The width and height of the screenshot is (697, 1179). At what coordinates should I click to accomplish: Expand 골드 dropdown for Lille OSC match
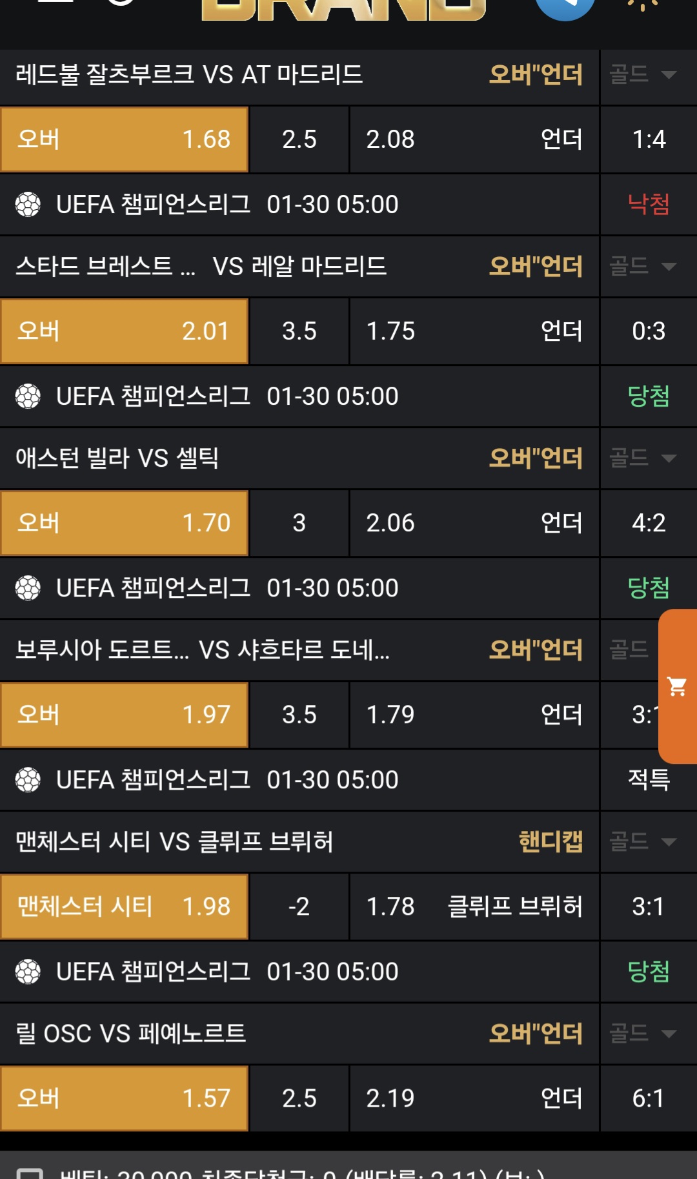coord(643,1034)
